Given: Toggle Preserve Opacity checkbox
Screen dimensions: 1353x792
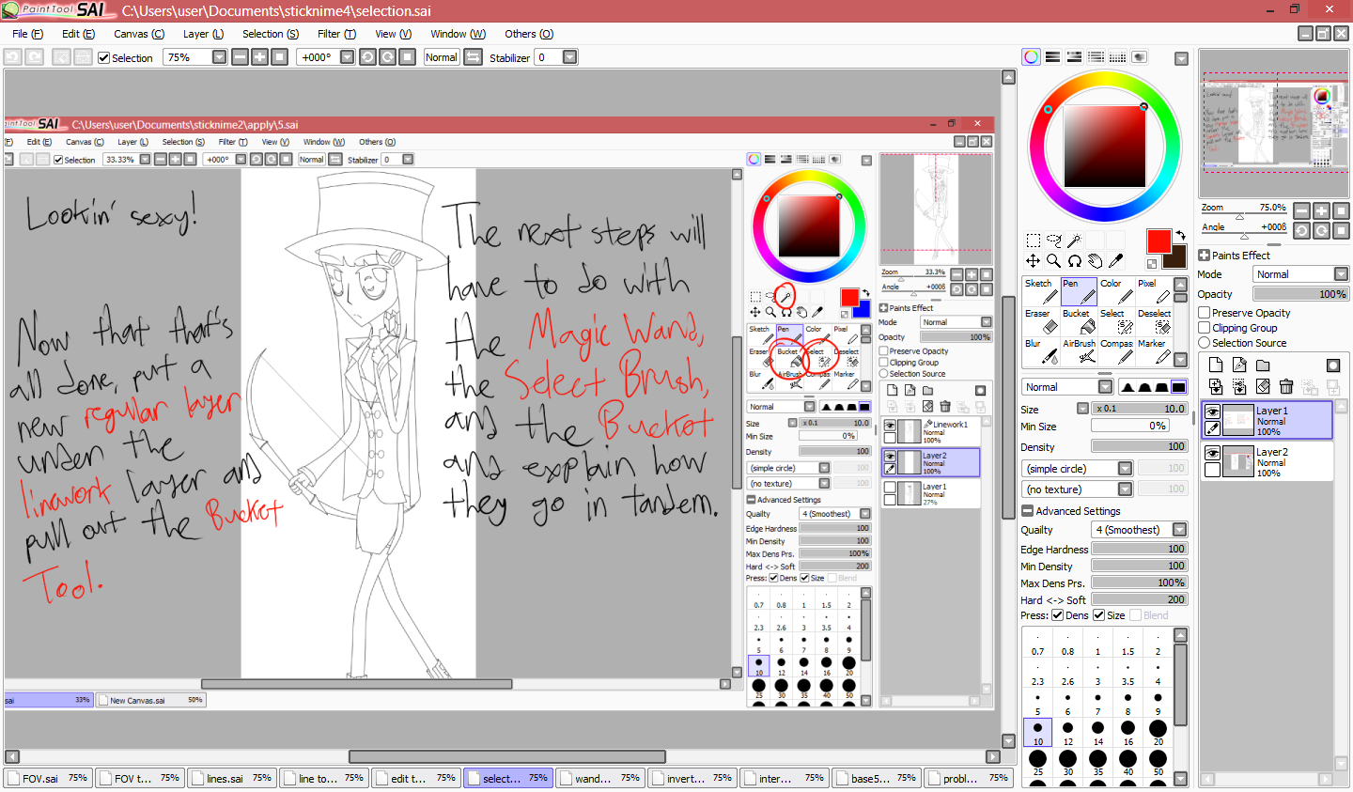Looking at the screenshot, I should (1205, 313).
